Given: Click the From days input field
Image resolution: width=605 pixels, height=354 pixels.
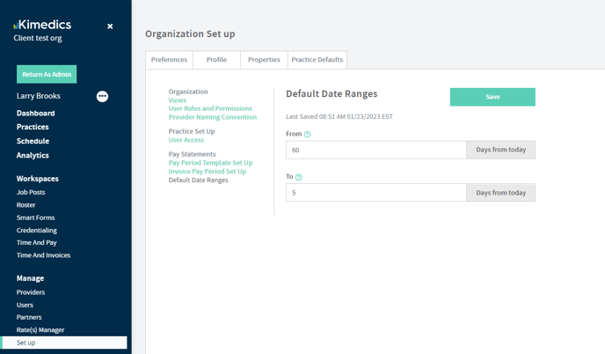Looking at the screenshot, I should [375, 150].
